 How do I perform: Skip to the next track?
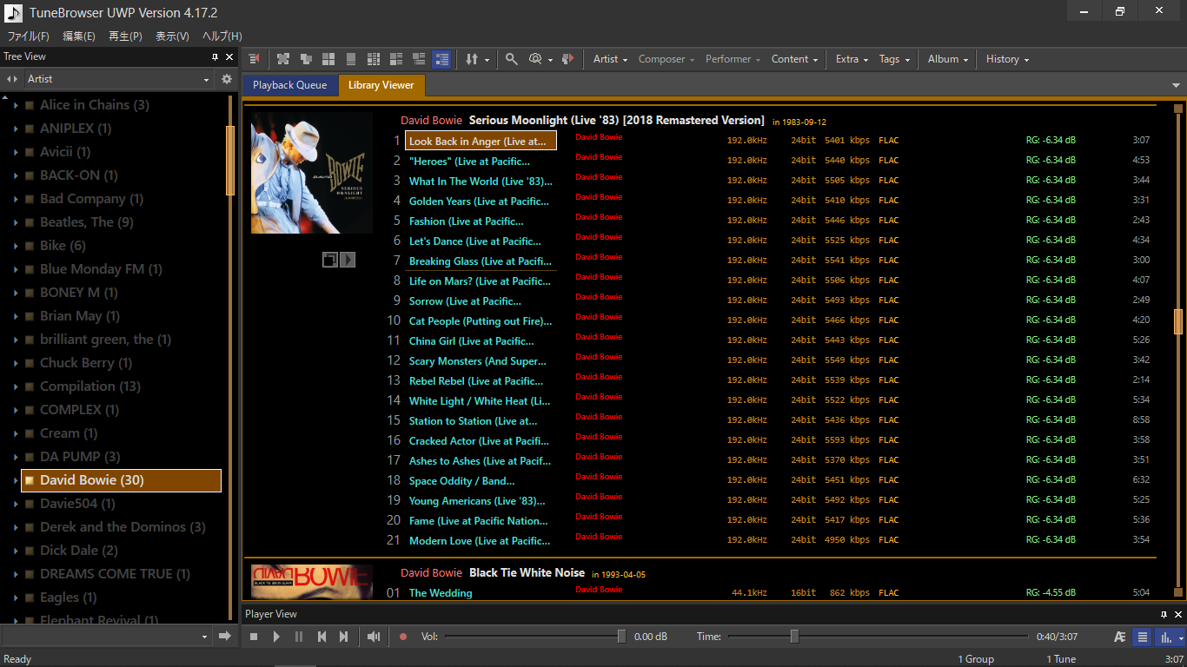343,637
